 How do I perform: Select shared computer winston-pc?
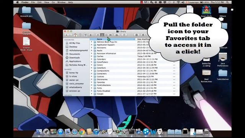point(75,91)
